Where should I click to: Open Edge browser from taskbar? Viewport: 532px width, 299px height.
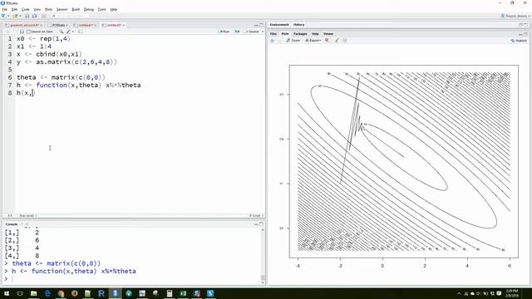47,293
